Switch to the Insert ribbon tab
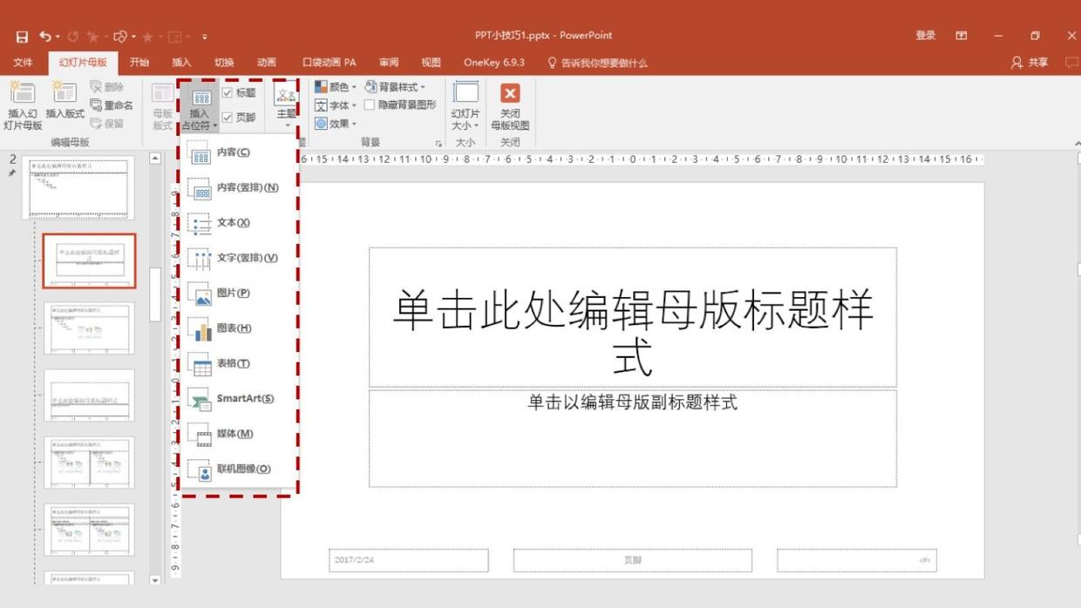This screenshot has height=608, width=1081. tap(181, 63)
